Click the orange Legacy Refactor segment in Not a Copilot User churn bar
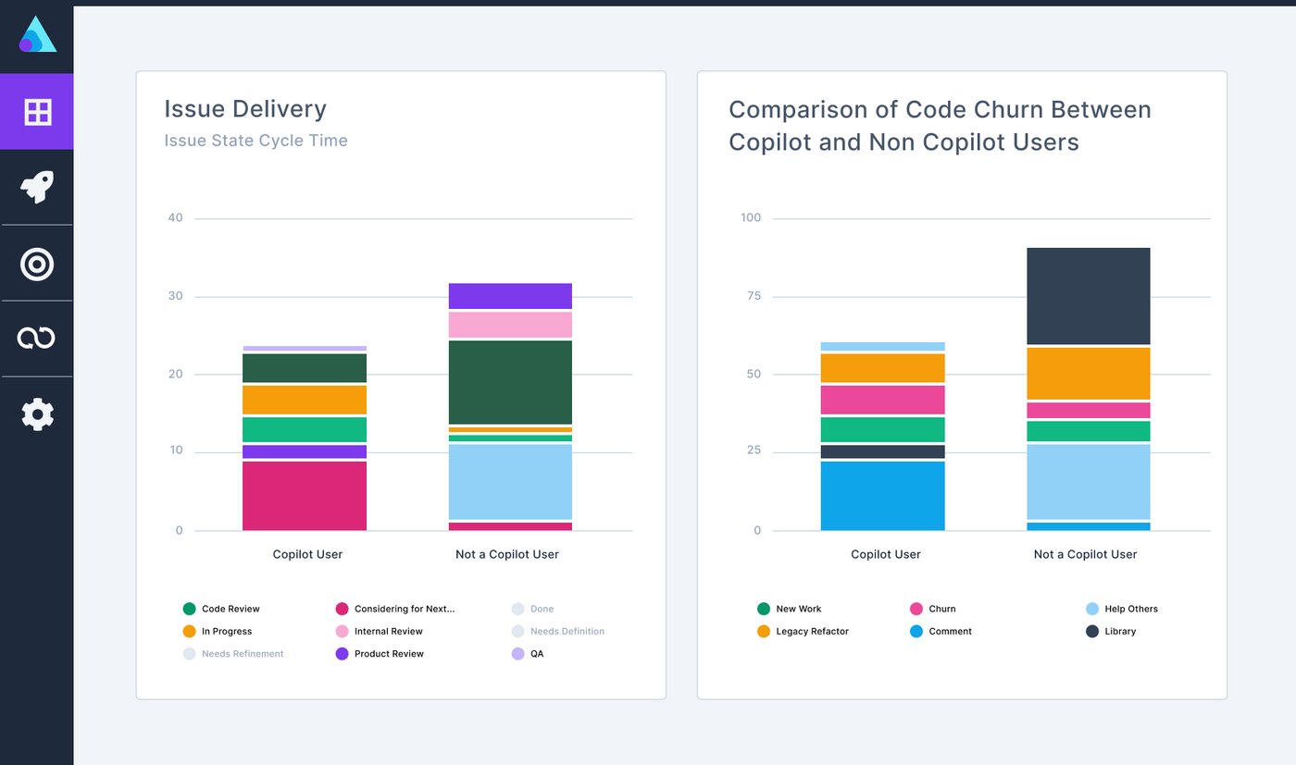The image size is (1296, 765). coord(1089,374)
